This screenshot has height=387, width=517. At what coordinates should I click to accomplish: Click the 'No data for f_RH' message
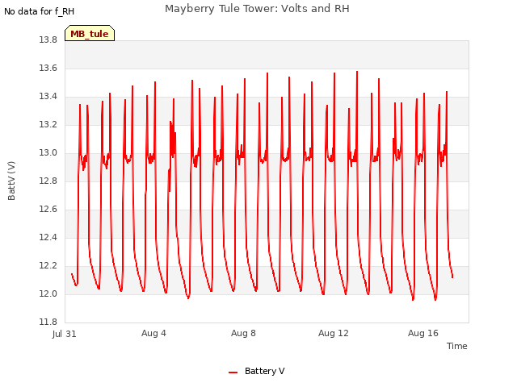point(40,11)
